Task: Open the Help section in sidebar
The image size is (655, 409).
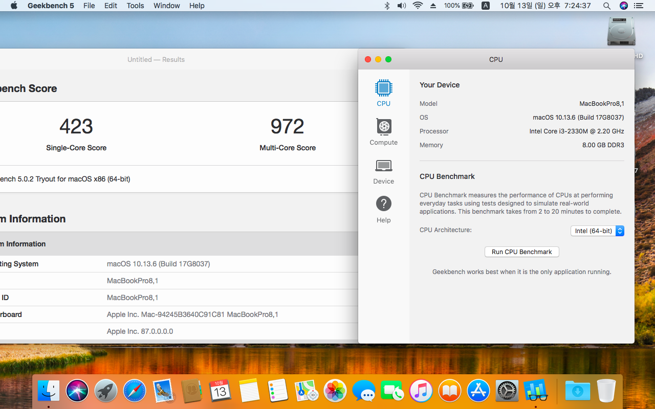Action: pyautogui.click(x=384, y=210)
